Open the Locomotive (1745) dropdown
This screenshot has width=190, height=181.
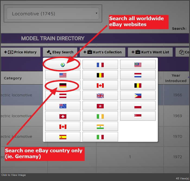[x=53, y=14]
